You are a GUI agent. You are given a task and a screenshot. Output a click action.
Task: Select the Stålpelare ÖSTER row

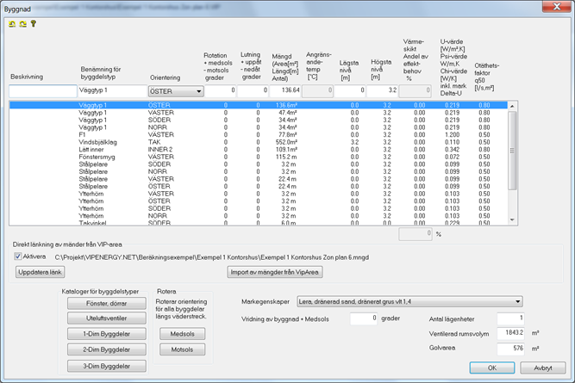tap(259, 187)
